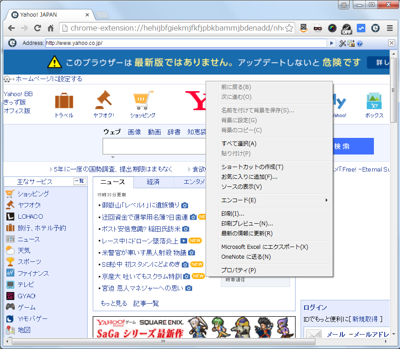This screenshot has width=400, height=349.
Task: Click the horizontal scrollbar thumb
Action: pos(163,341)
